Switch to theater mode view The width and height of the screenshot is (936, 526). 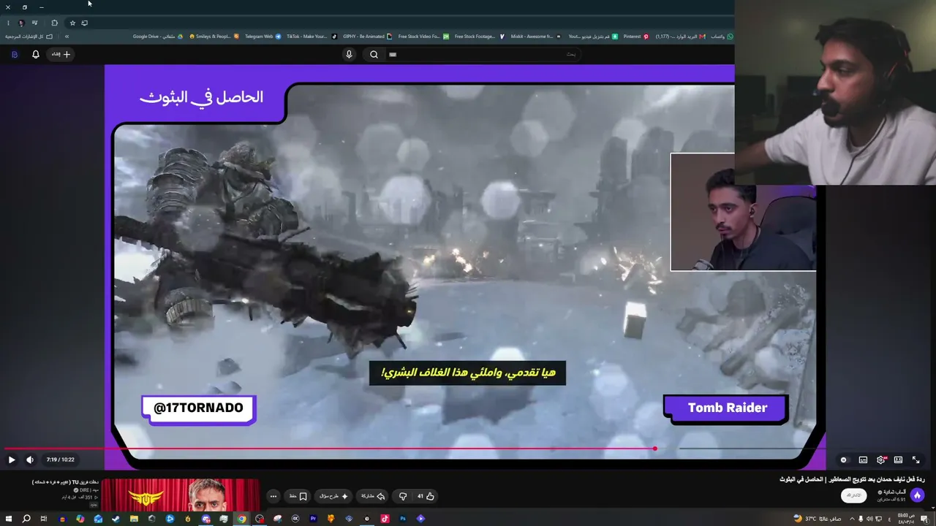(x=898, y=460)
